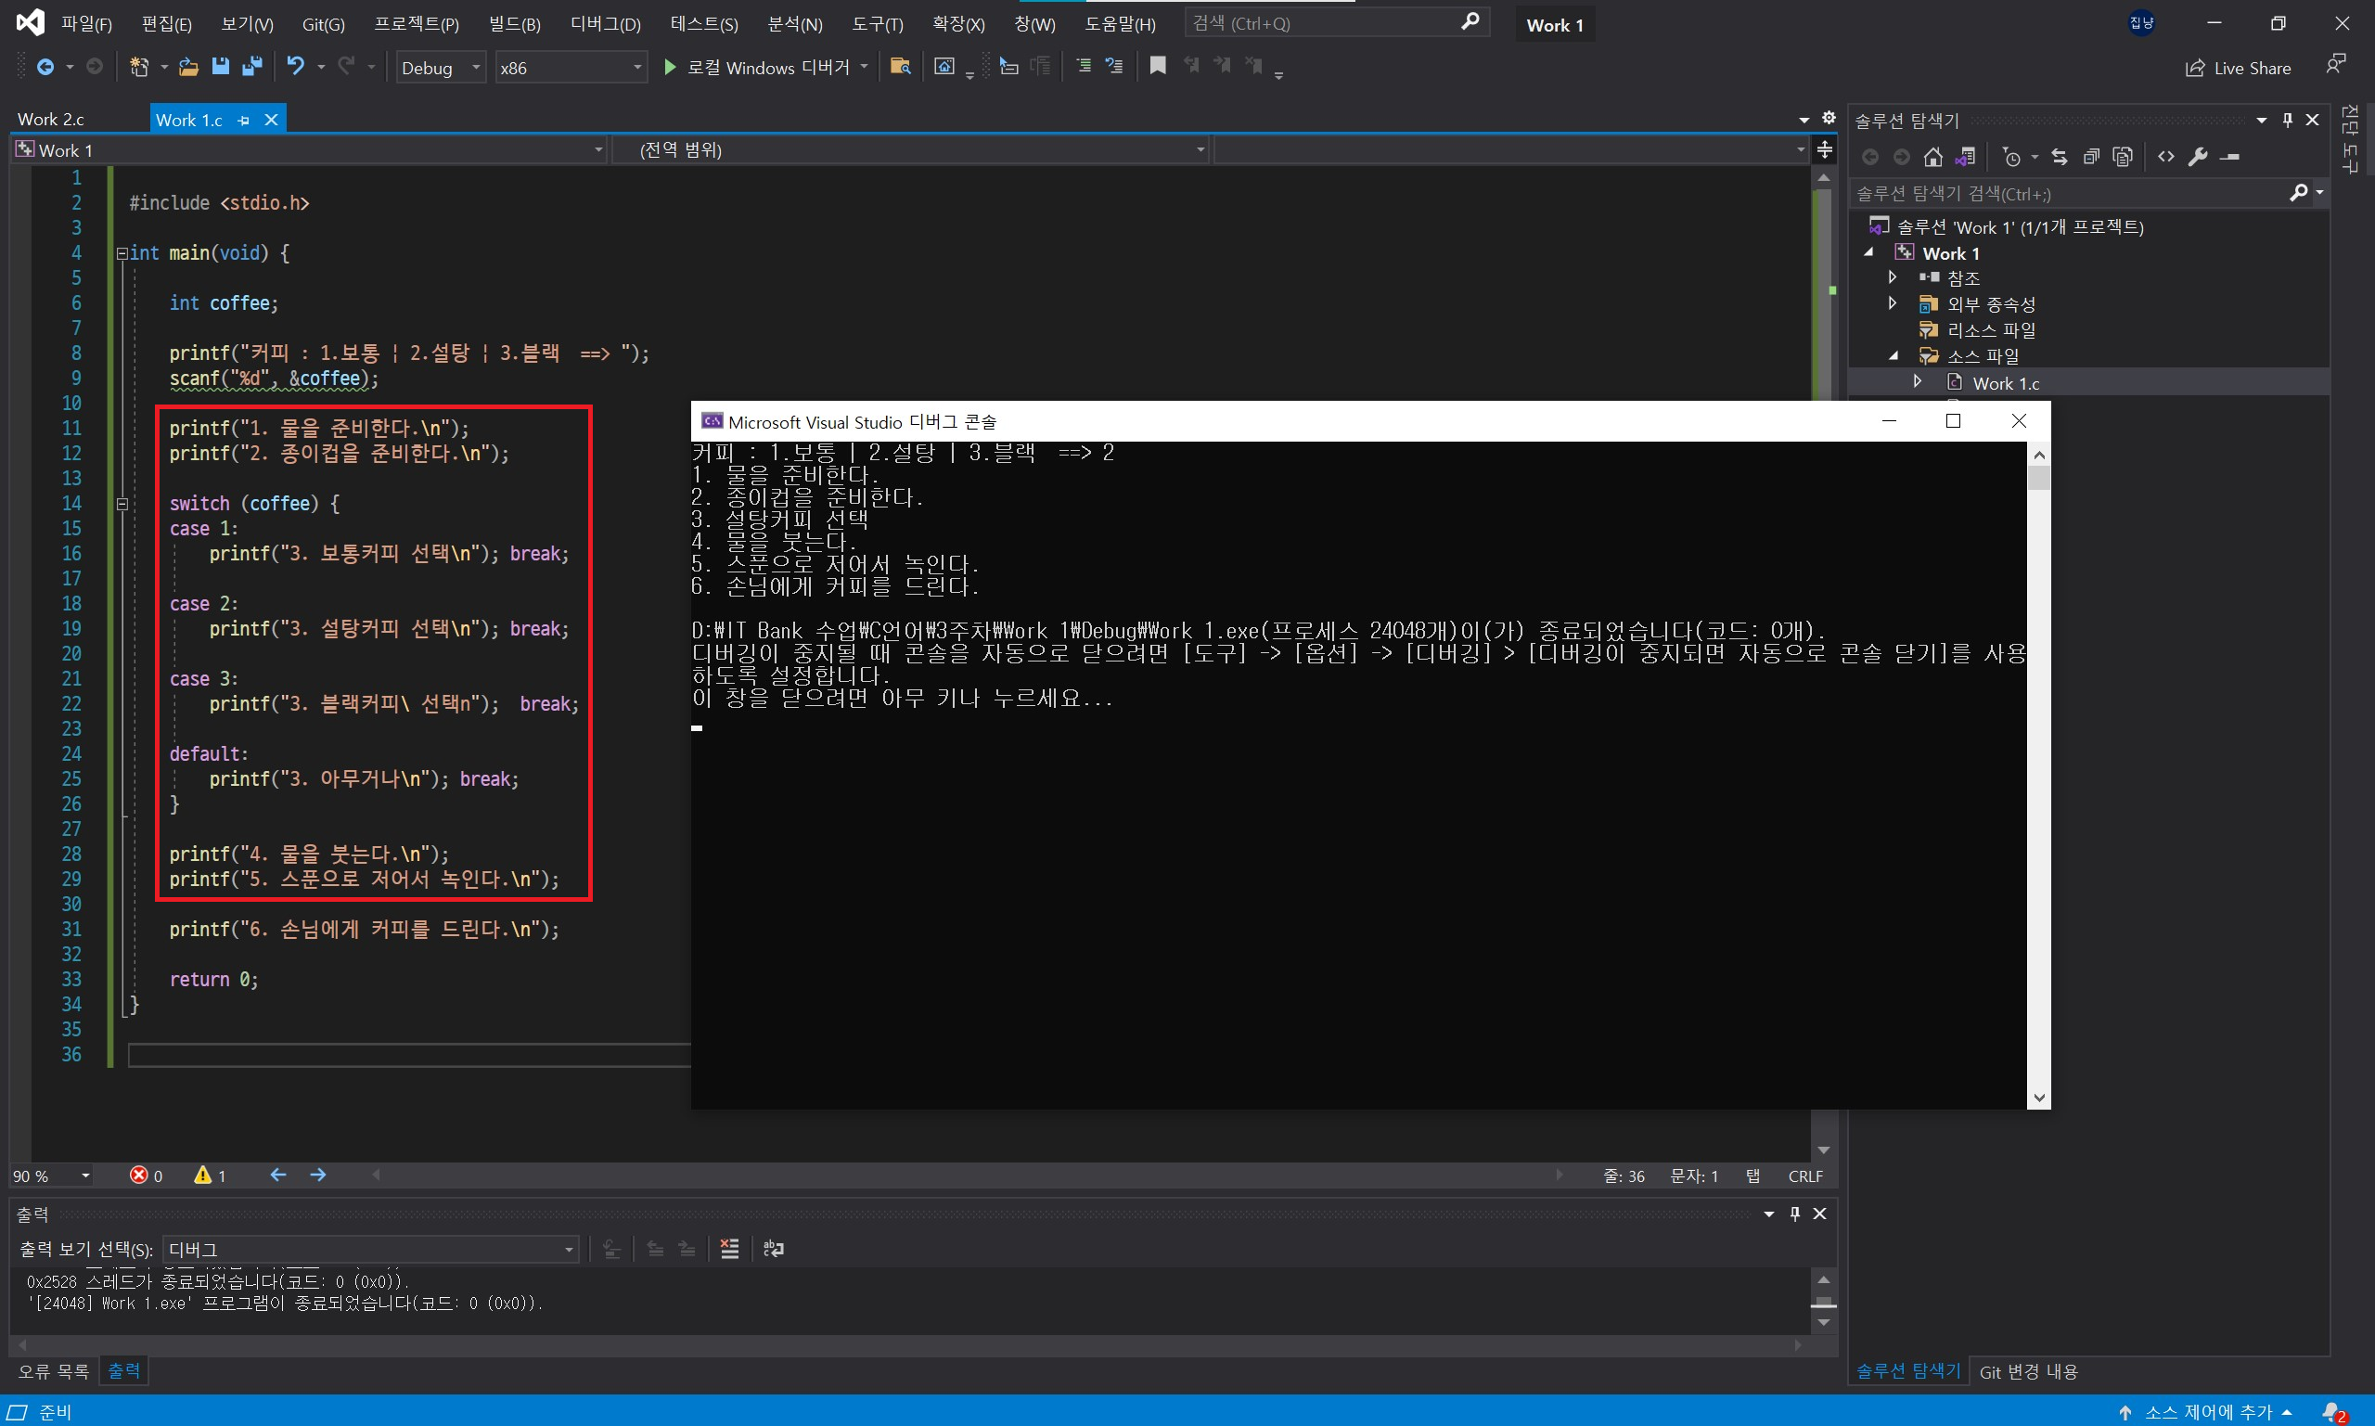Click the Bookmark toggle icon in toolbar
Viewport: 2375px width, 1426px height.
(1158, 66)
